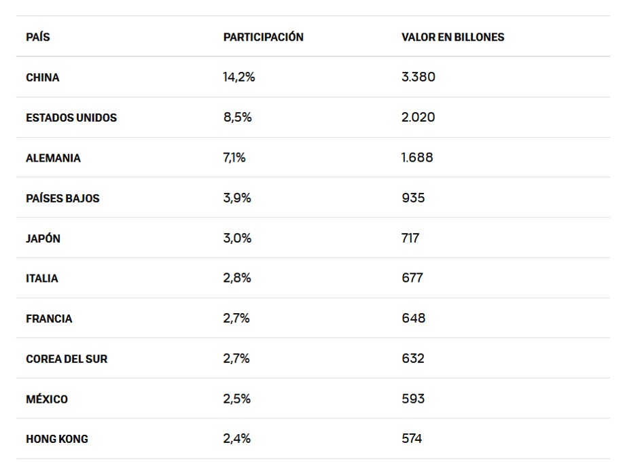The width and height of the screenshot is (621, 464).
Task: Click the MÉXICO country cell
Action: (x=47, y=399)
